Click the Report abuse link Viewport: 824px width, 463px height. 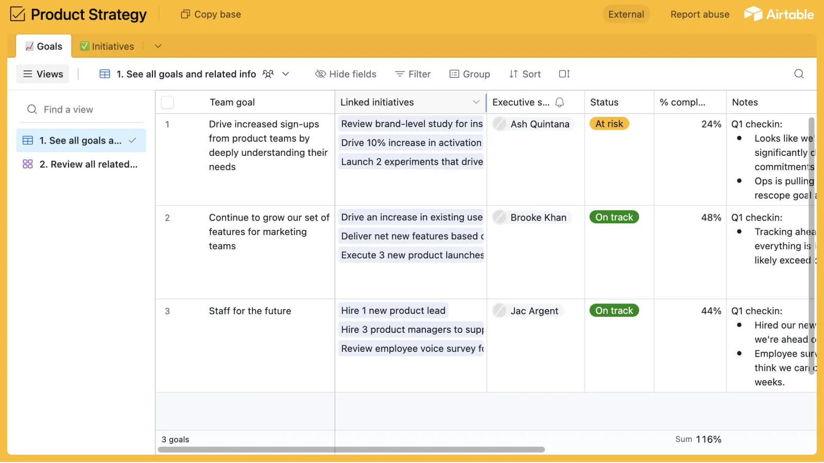pyautogui.click(x=700, y=14)
